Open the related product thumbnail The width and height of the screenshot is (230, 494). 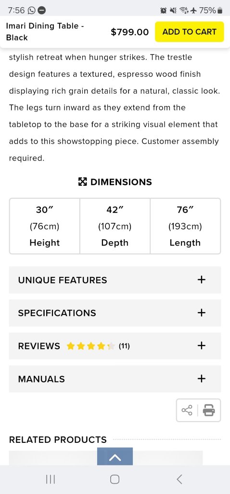[105, 458]
